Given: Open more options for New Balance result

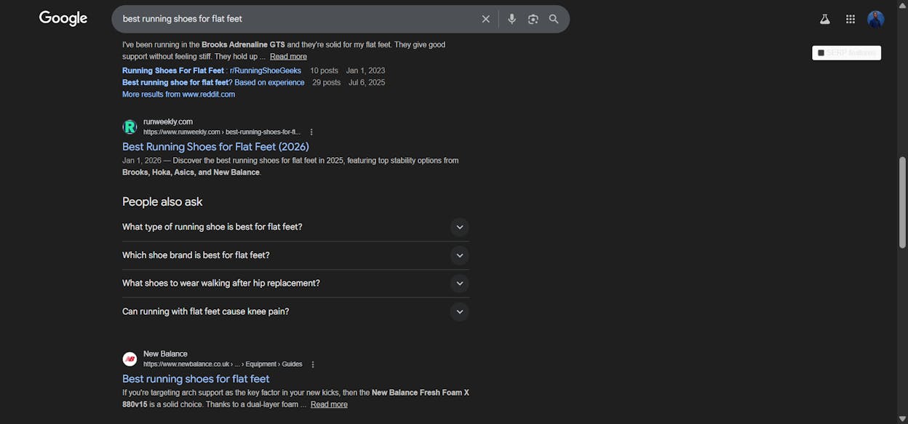Looking at the screenshot, I should [x=313, y=364].
